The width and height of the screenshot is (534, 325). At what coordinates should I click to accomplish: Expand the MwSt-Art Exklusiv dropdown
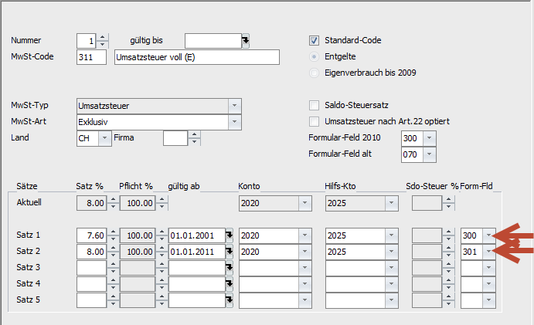tap(234, 122)
